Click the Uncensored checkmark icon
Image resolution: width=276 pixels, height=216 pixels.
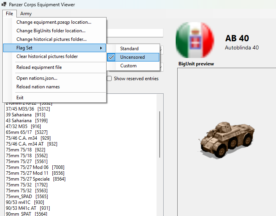point(111,57)
